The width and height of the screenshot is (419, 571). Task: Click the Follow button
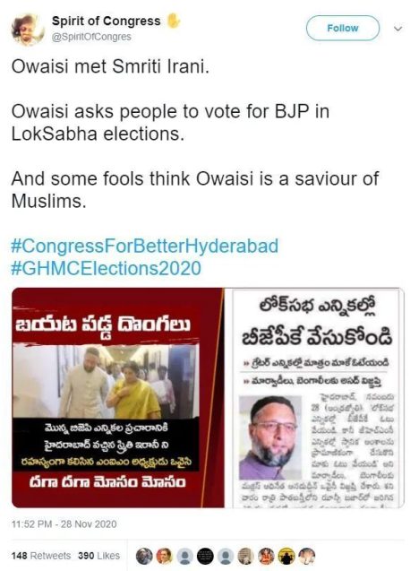click(343, 28)
